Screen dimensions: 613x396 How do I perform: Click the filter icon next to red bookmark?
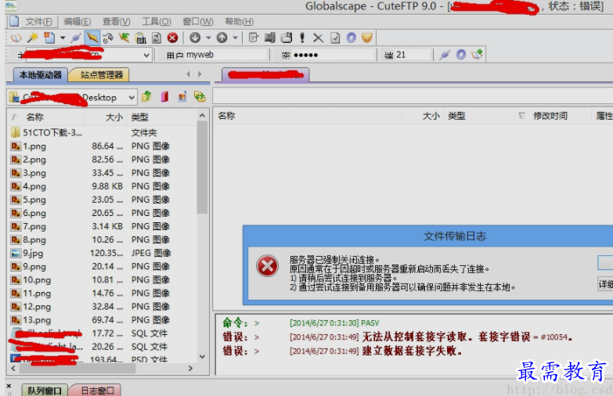coord(182,96)
